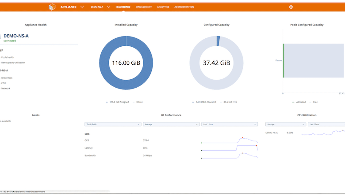The image size is (345, 196).
Task: Expand the DEMO-NS-A header dropdown chevron
Action: (x=109, y=7)
